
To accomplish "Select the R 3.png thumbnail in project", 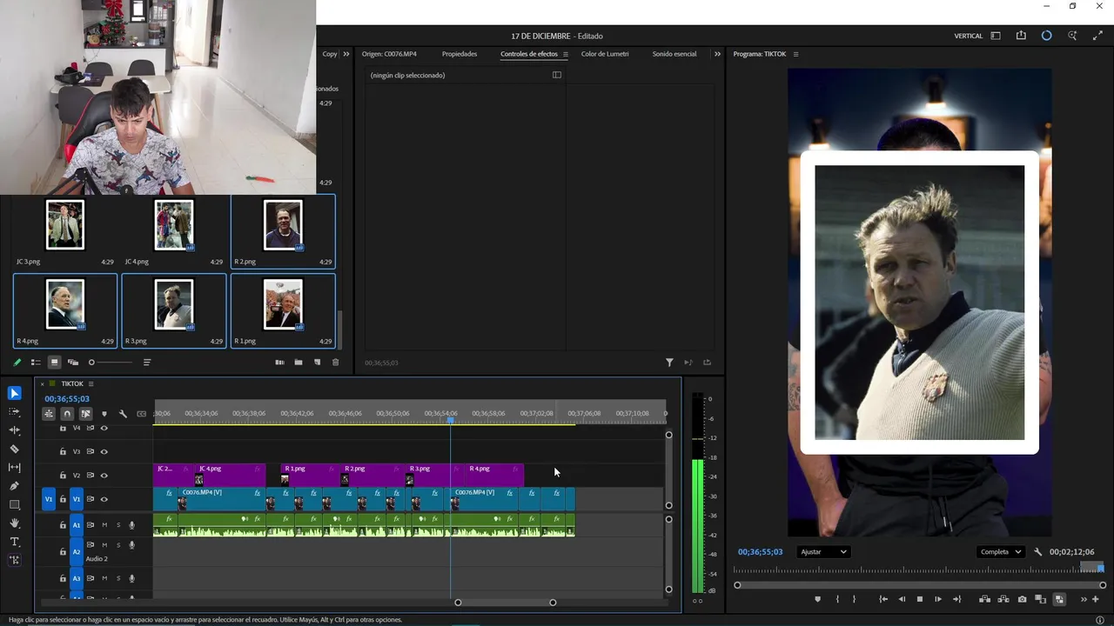I will tap(174, 304).
